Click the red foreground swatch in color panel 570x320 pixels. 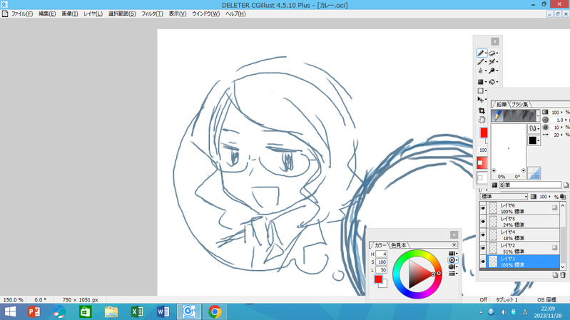pyautogui.click(x=378, y=279)
